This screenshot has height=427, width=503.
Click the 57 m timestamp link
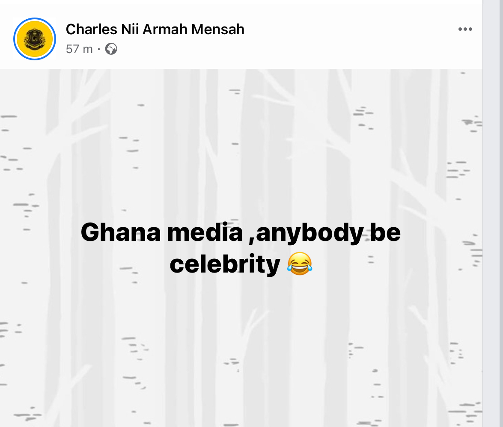(79, 49)
